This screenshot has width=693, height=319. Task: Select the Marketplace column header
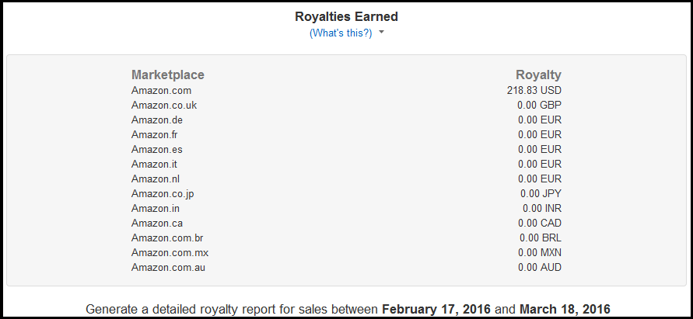point(168,75)
